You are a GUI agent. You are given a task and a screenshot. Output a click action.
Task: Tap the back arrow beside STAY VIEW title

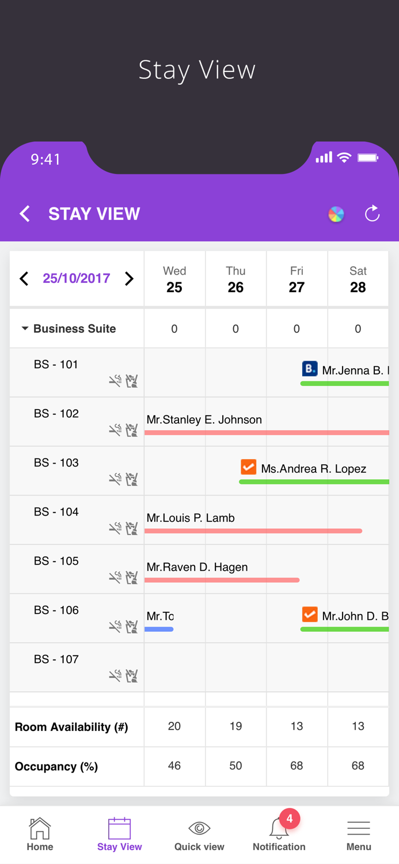pyautogui.click(x=24, y=213)
